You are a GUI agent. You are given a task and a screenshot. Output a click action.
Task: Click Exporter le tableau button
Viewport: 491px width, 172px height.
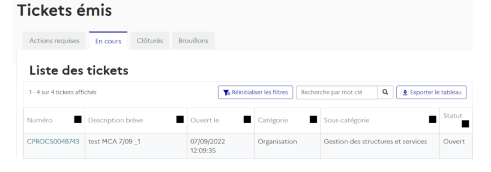click(431, 92)
